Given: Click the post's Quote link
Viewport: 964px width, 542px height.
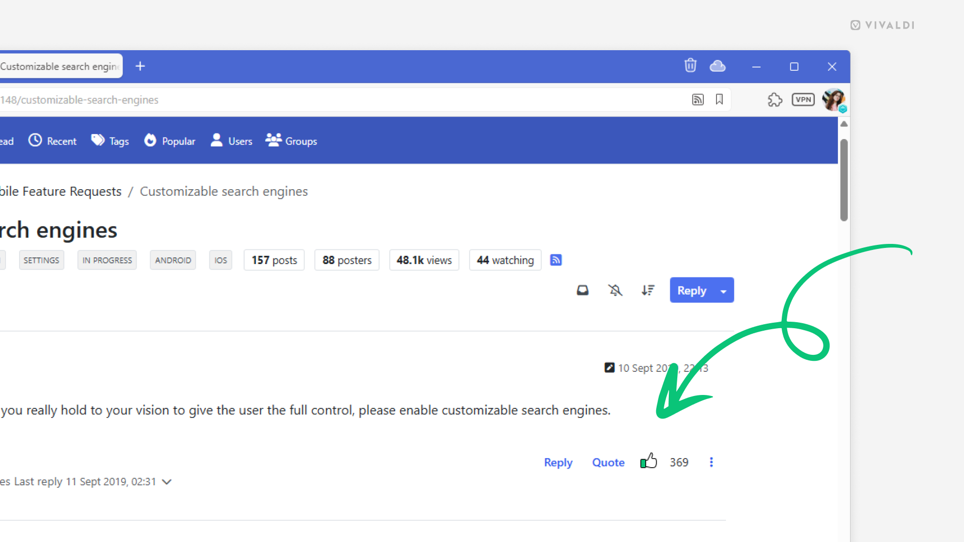Looking at the screenshot, I should (x=608, y=462).
